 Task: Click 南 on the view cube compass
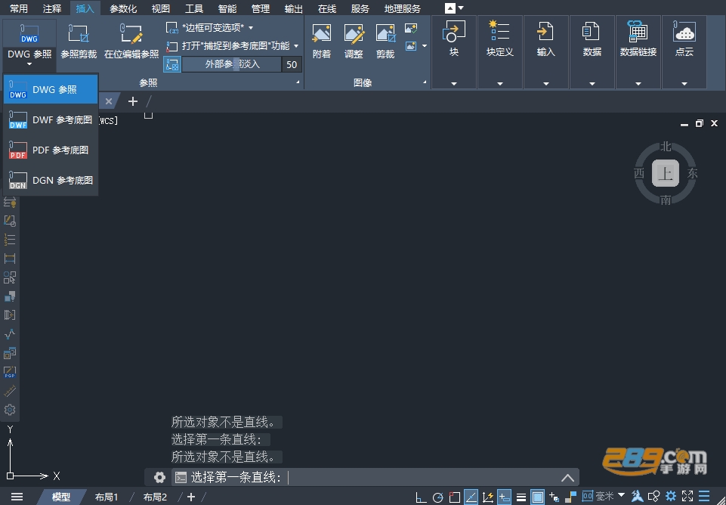666,200
